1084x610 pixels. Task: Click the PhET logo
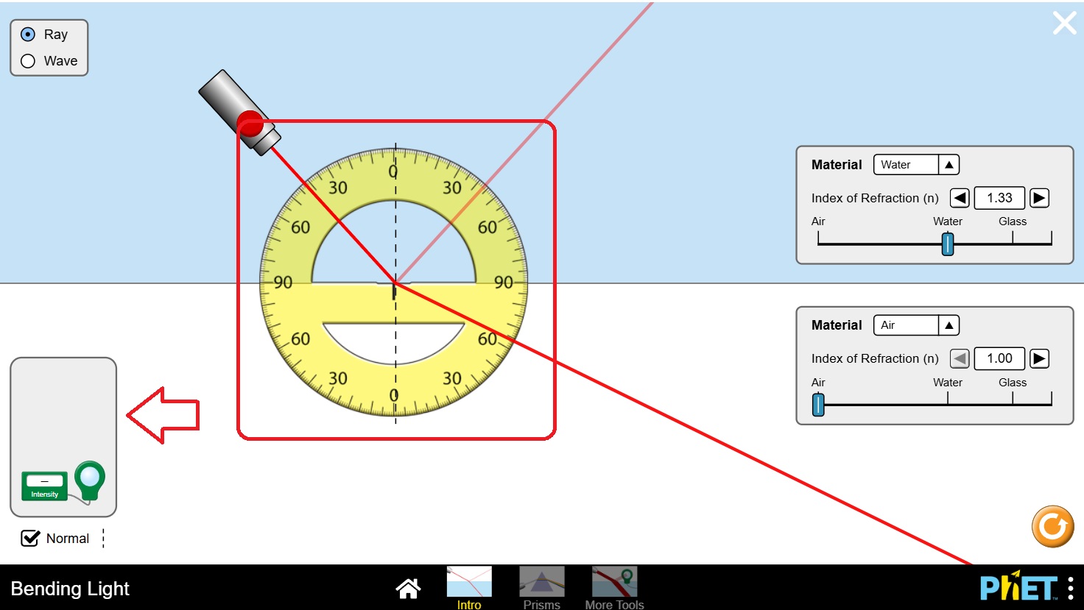pos(1019,587)
